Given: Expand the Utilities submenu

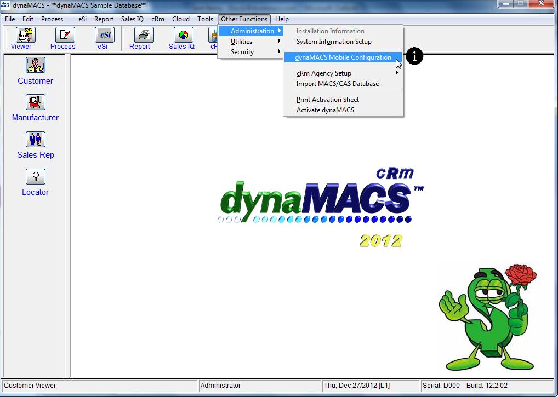Looking at the screenshot, I should 251,42.
